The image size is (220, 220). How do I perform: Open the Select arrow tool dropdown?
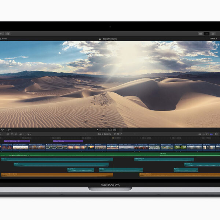(29, 134)
